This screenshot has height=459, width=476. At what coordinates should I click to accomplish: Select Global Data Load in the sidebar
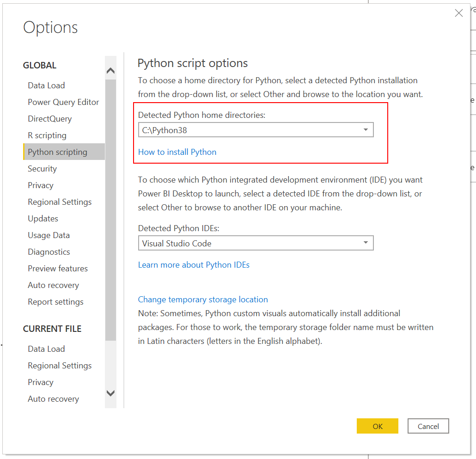click(x=46, y=86)
